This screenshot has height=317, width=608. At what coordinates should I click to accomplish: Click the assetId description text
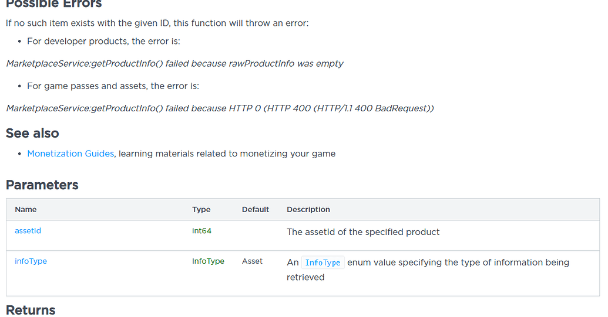coord(363,232)
